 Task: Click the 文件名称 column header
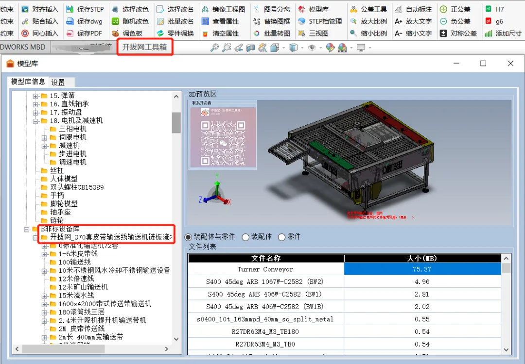pyautogui.click(x=266, y=258)
